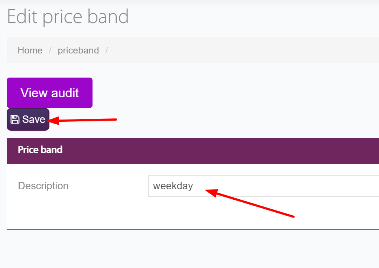Click the View audit button label text
Image resolution: width=379 pixels, height=268 pixels.
(49, 93)
